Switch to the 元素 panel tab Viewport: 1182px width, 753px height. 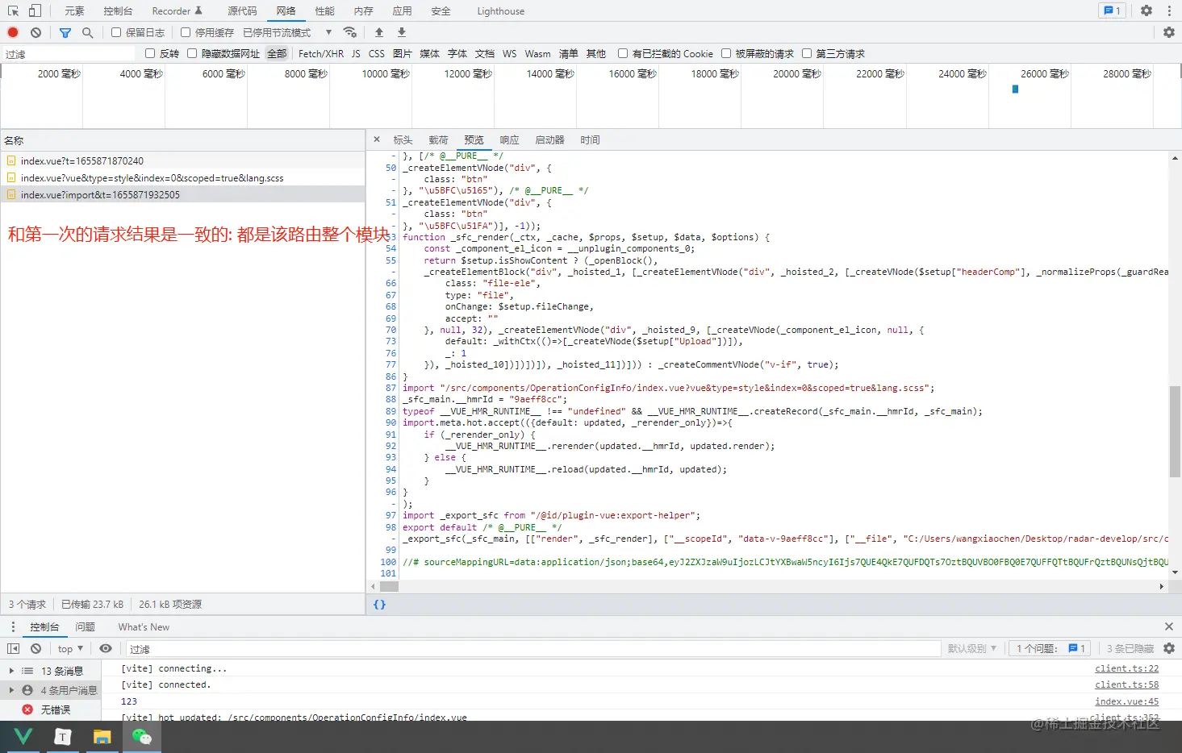click(74, 11)
